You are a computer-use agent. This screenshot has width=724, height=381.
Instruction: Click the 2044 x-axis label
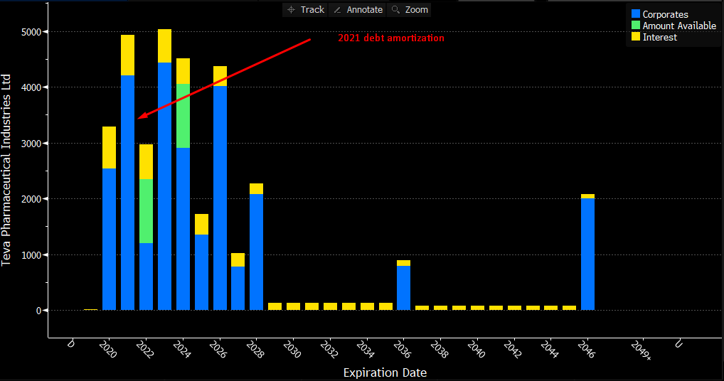point(550,349)
